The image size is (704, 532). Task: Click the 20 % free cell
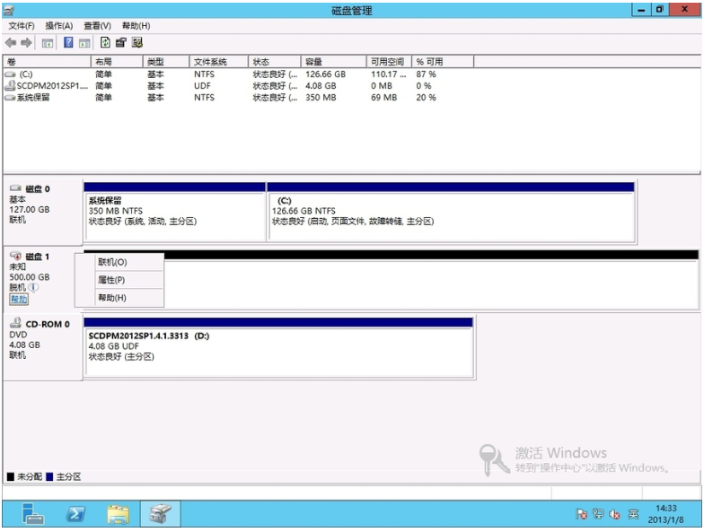pyautogui.click(x=426, y=97)
